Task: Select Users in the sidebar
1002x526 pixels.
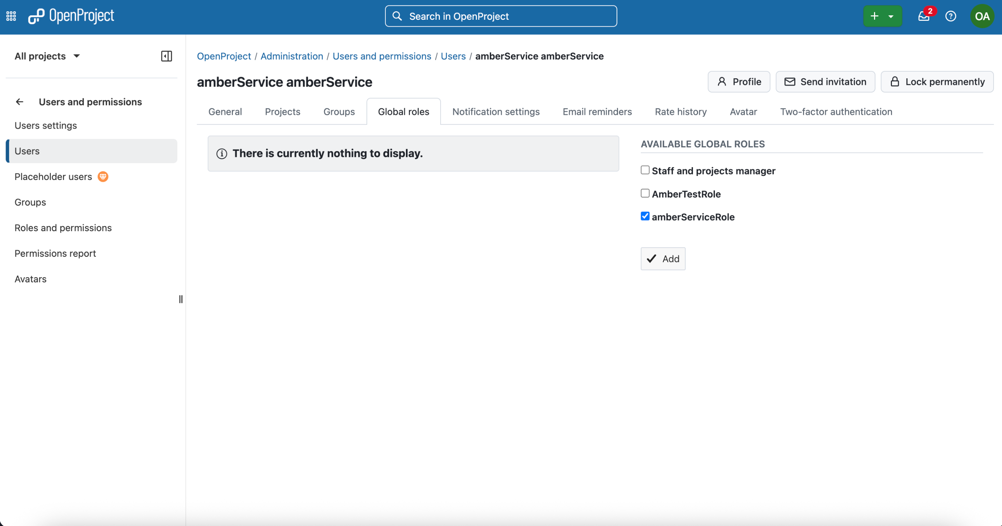Action: coord(91,151)
